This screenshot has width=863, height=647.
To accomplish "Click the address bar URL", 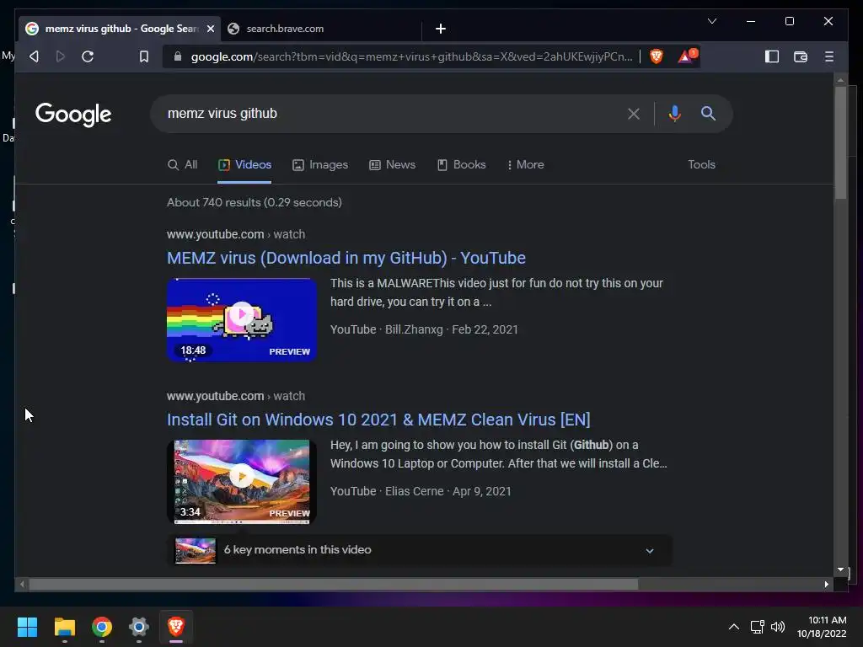I will (x=411, y=56).
